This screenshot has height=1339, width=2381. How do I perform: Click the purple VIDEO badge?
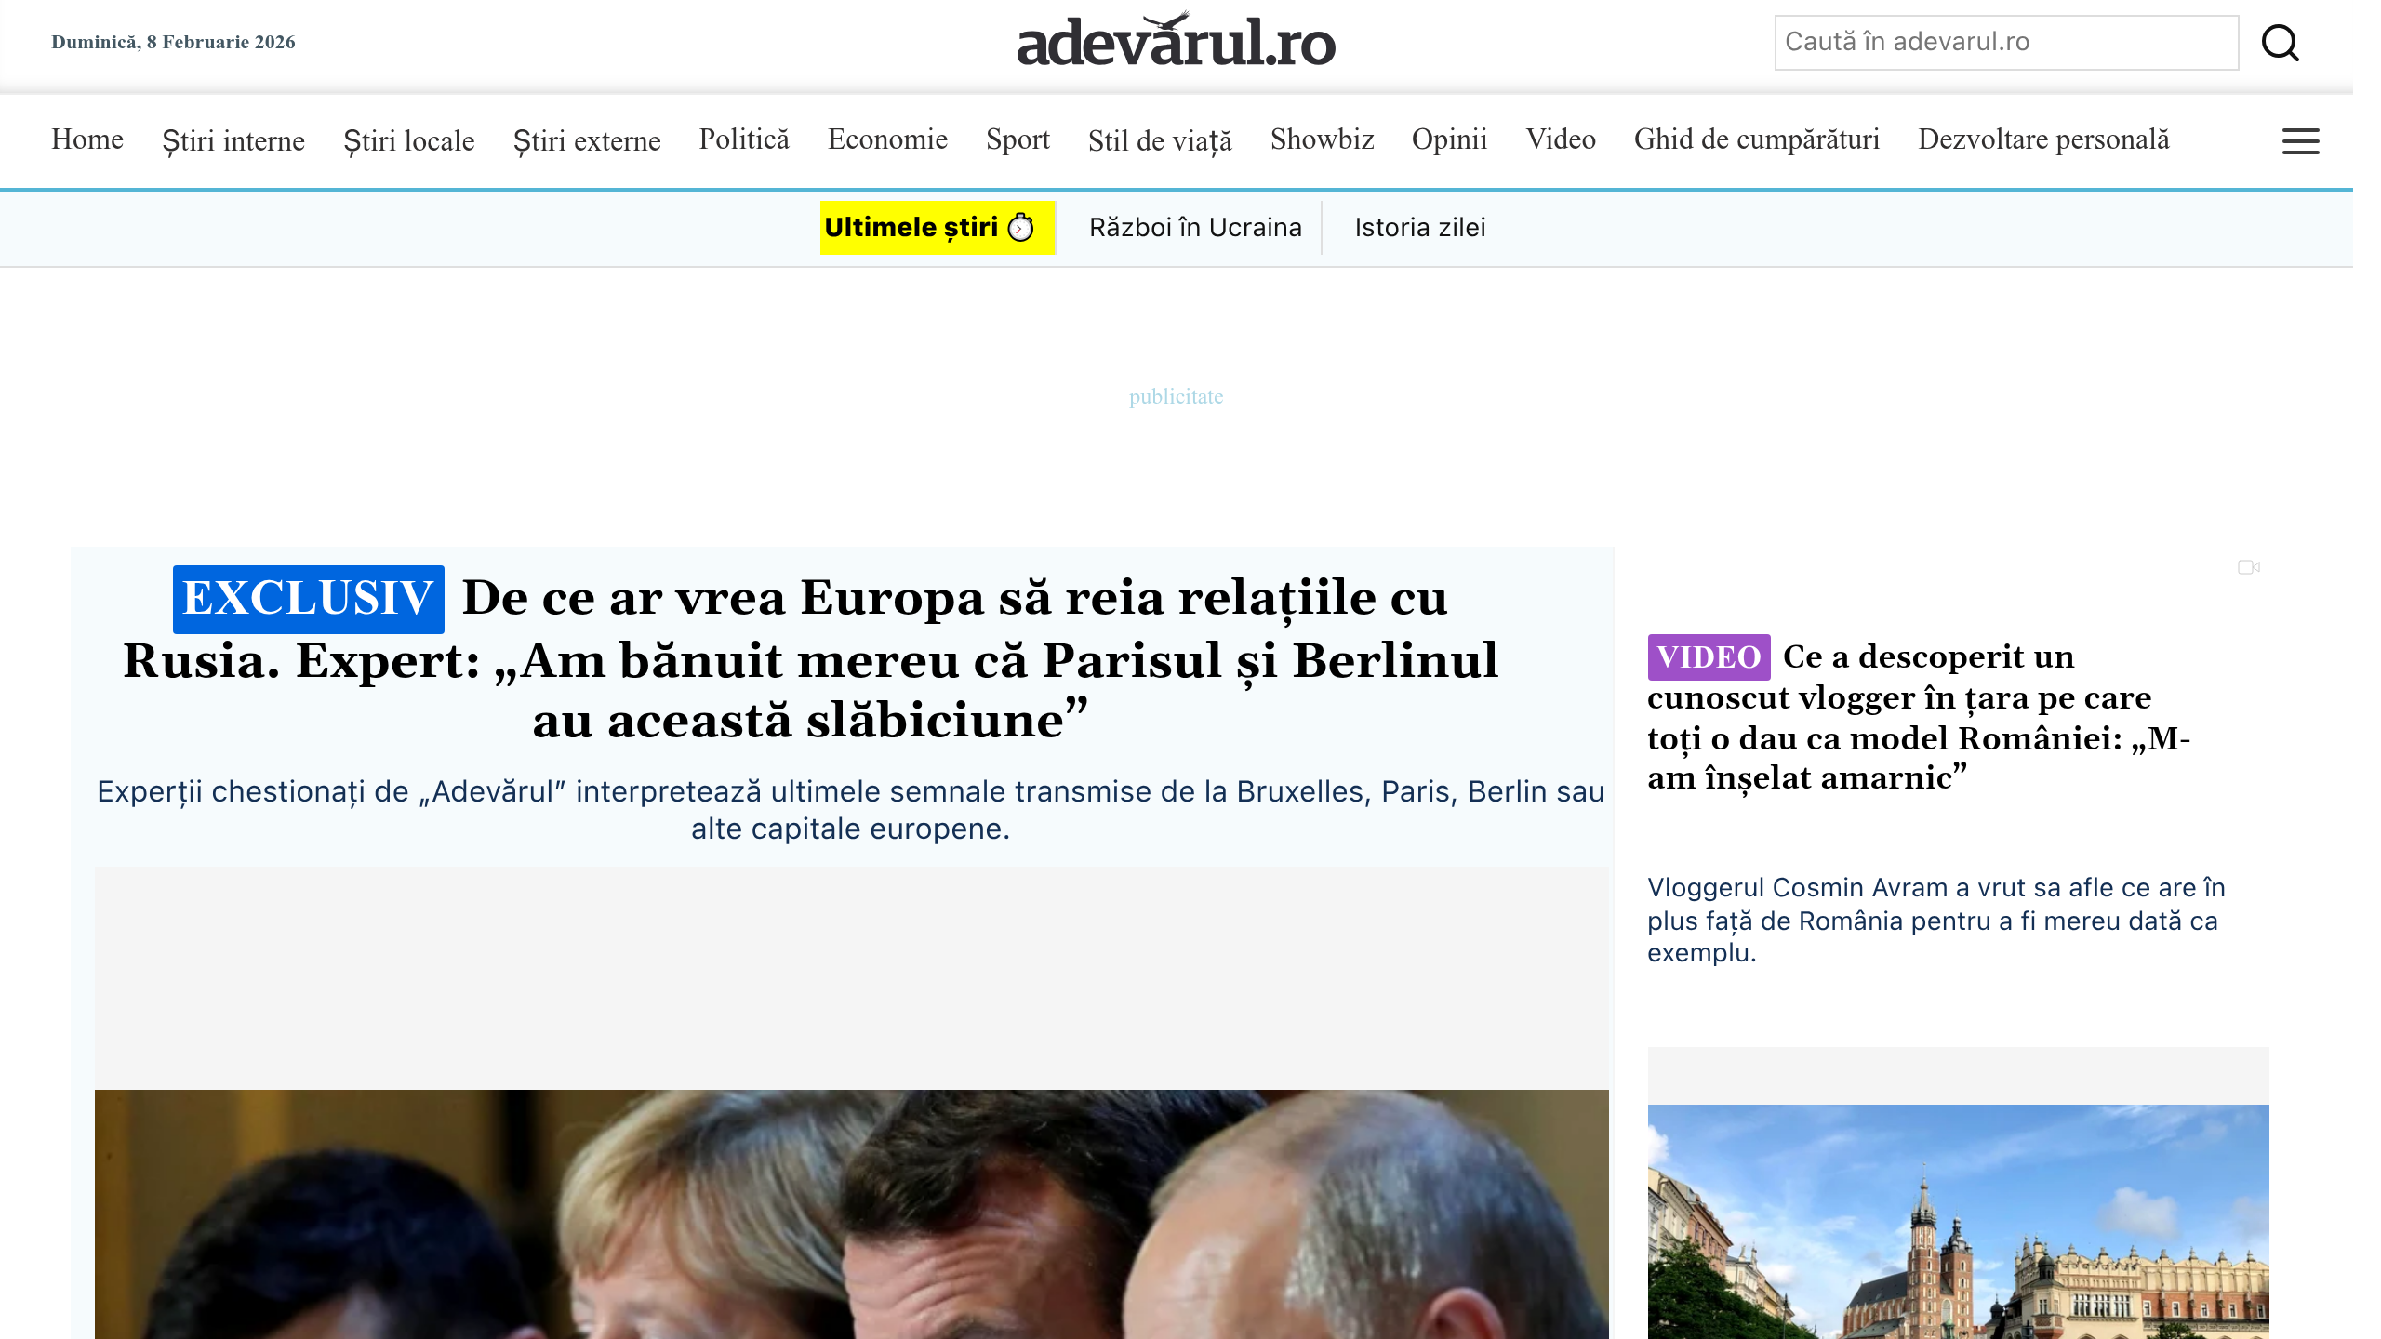pos(1711,657)
